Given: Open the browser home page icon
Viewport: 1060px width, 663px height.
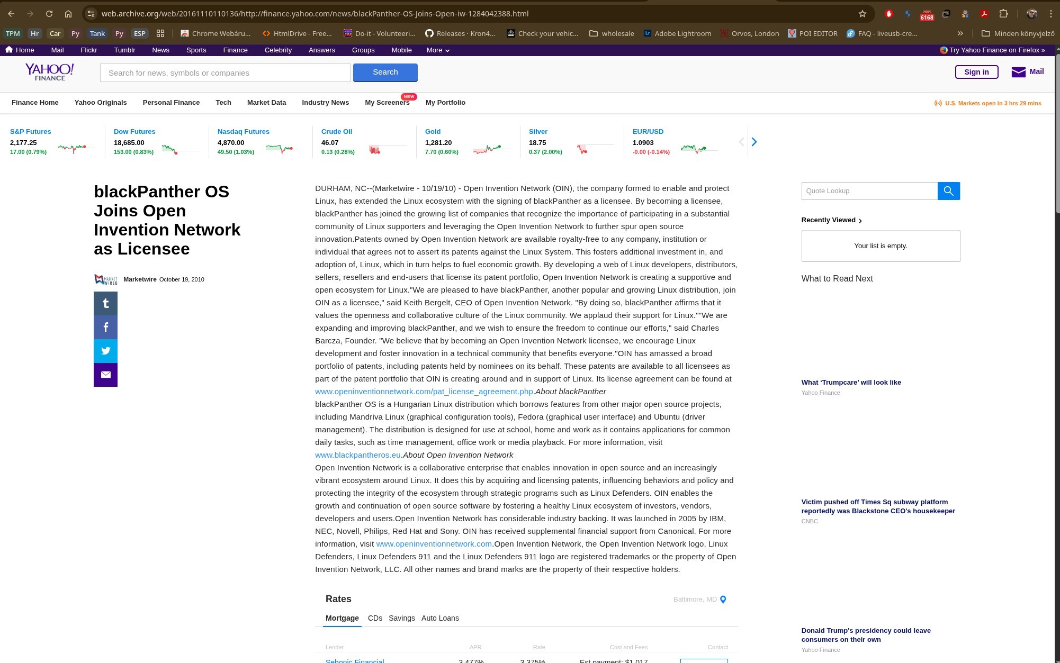Looking at the screenshot, I should pyautogui.click(x=68, y=14).
